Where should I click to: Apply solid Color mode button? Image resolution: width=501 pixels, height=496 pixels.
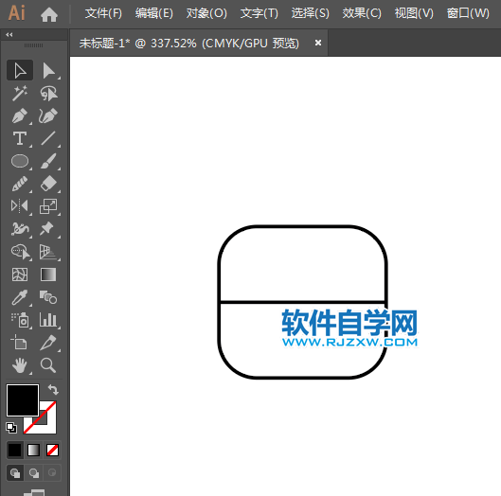(x=15, y=450)
